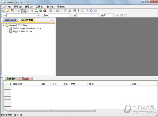Collapse the General FTP Sites folder

3,26
